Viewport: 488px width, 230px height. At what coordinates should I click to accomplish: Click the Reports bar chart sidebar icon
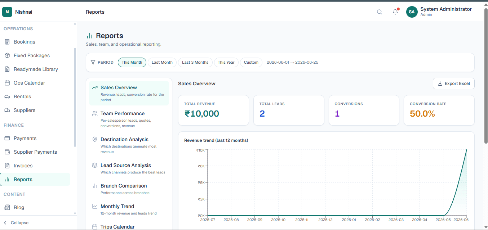7,179
